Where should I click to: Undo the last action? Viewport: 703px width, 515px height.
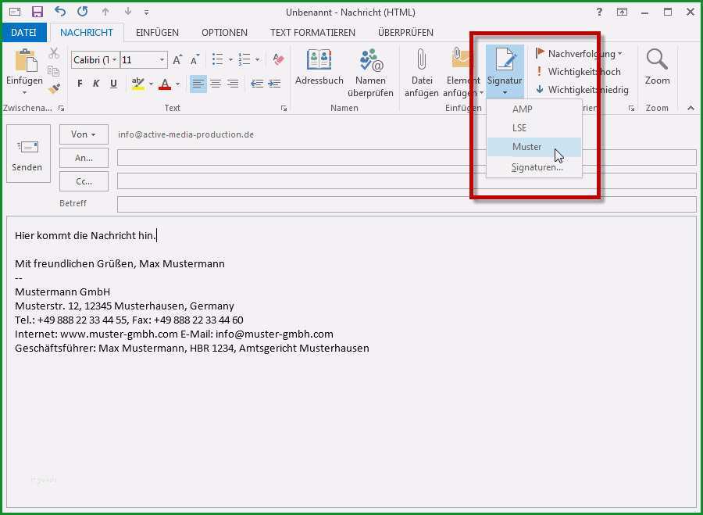tap(59, 12)
